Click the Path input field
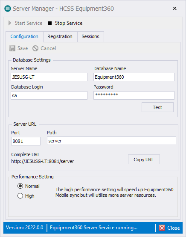This screenshot has width=186, height=237. coord(111,141)
